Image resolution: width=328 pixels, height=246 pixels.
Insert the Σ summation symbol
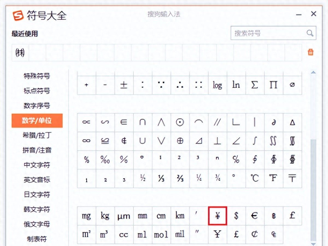coord(255,85)
